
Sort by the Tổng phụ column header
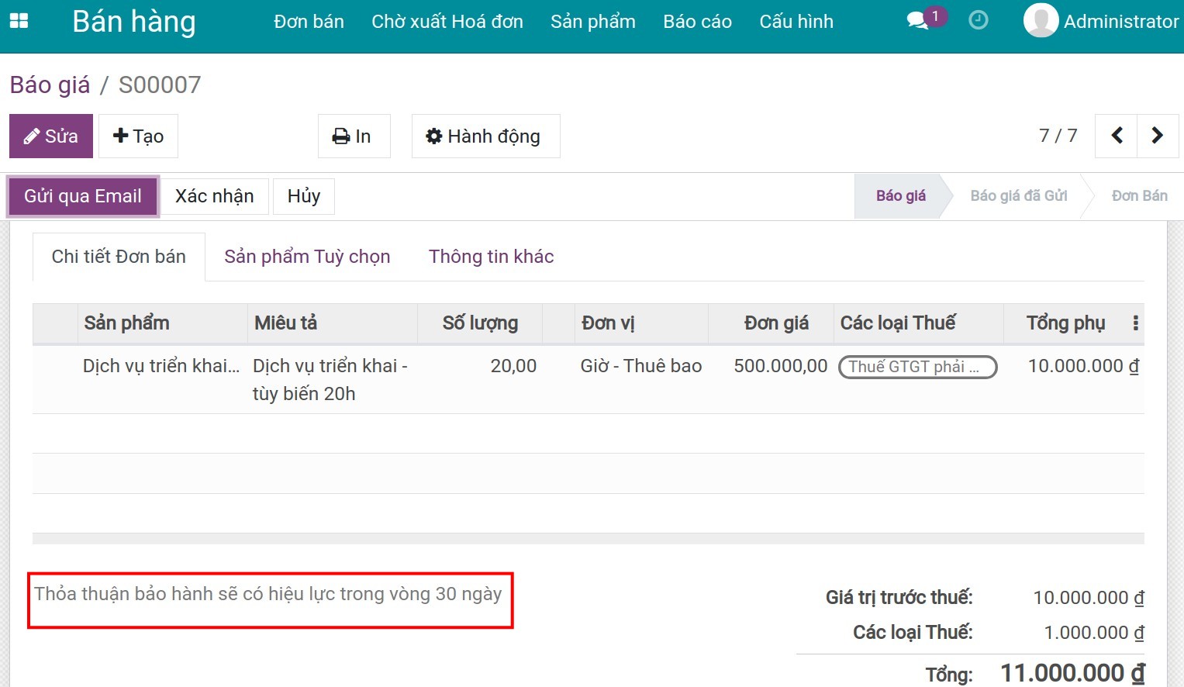click(x=1066, y=323)
